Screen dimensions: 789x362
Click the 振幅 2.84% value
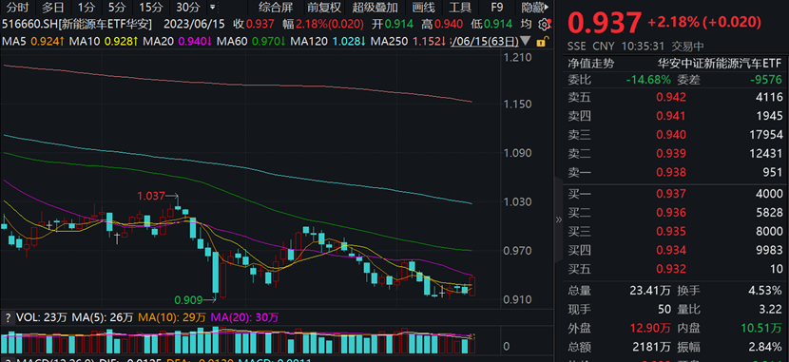point(765,348)
